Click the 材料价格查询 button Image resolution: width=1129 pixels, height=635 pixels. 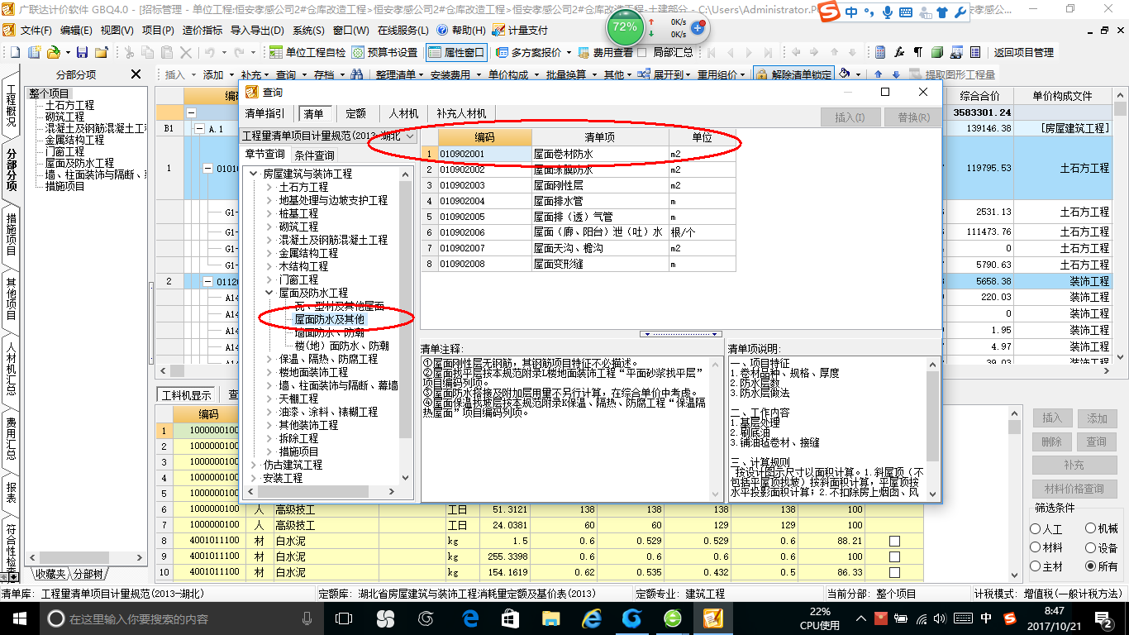coord(1074,489)
